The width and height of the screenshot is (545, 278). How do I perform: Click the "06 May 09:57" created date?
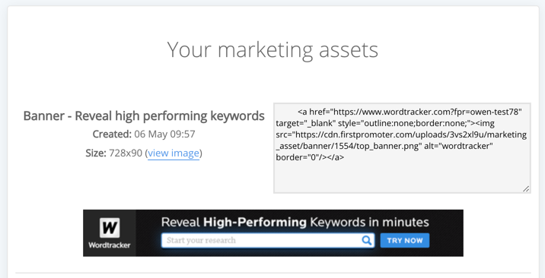coord(164,134)
